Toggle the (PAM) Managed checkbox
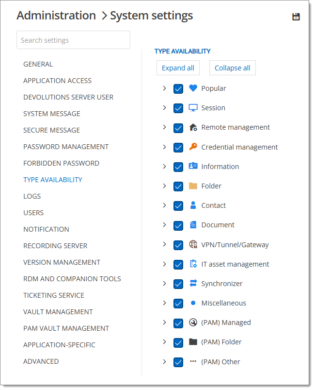Viewport: 314px width, 390px height. click(178, 323)
